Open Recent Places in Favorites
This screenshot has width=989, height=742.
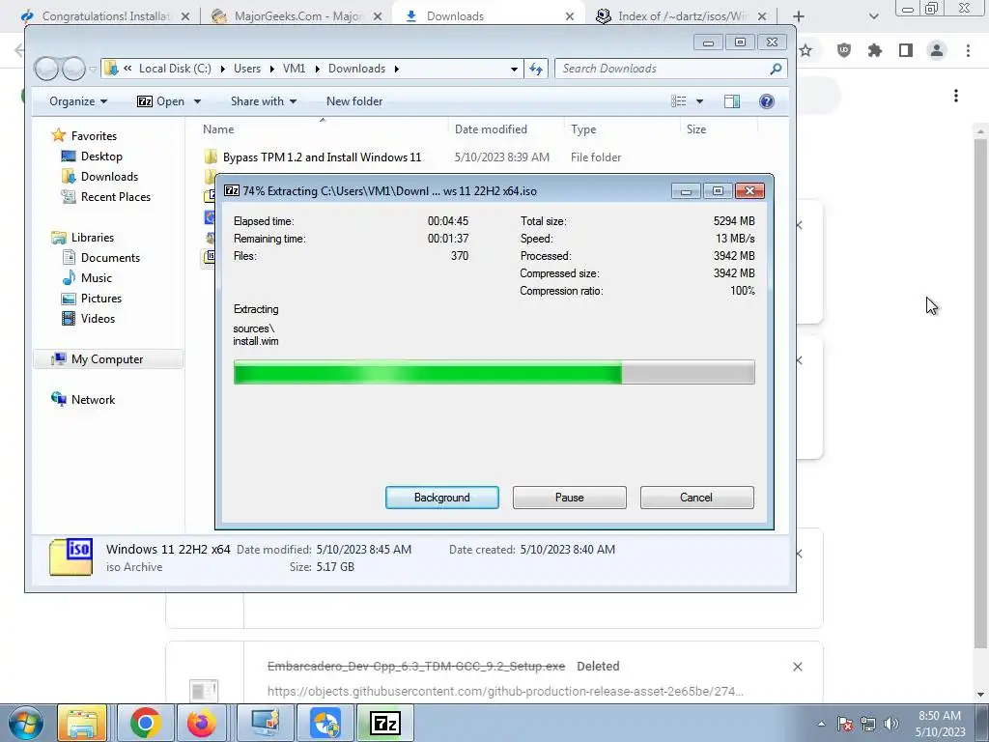(x=116, y=197)
